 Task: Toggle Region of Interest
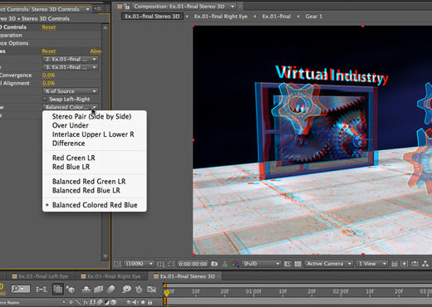[x=287, y=264]
